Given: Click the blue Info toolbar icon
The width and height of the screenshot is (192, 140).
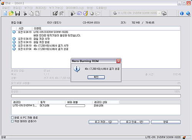Looking at the screenshot, I should click(182, 13).
